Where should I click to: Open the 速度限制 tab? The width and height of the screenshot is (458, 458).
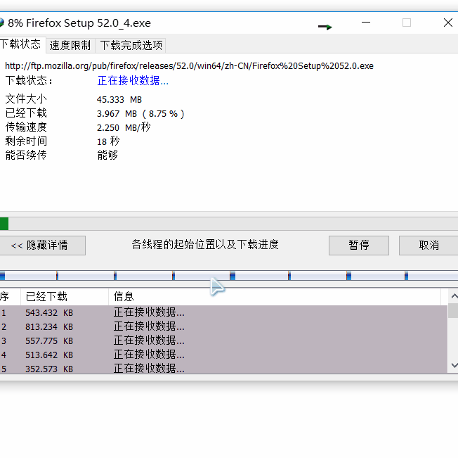click(x=70, y=46)
